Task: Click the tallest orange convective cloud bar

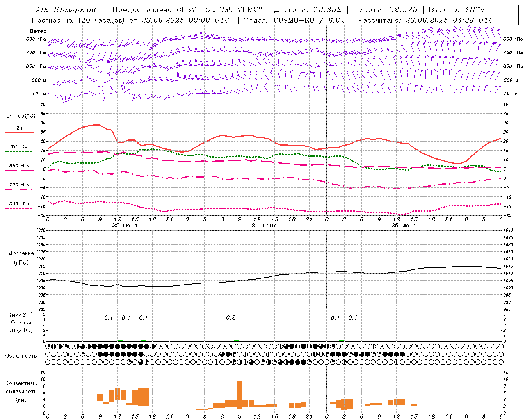Action: click(240, 395)
